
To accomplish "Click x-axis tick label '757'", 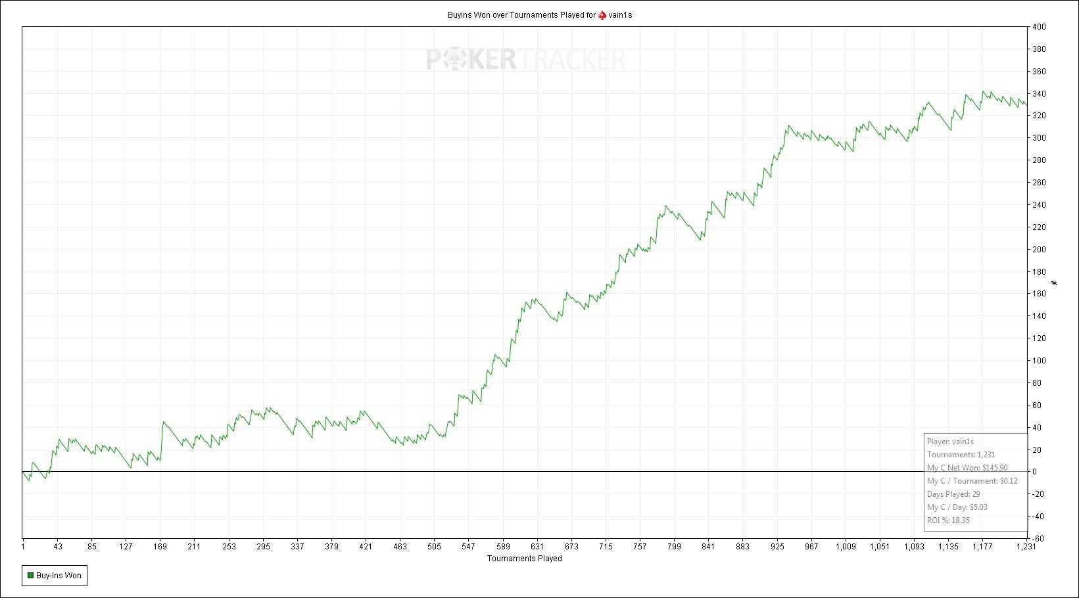I will pyautogui.click(x=640, y=547).
